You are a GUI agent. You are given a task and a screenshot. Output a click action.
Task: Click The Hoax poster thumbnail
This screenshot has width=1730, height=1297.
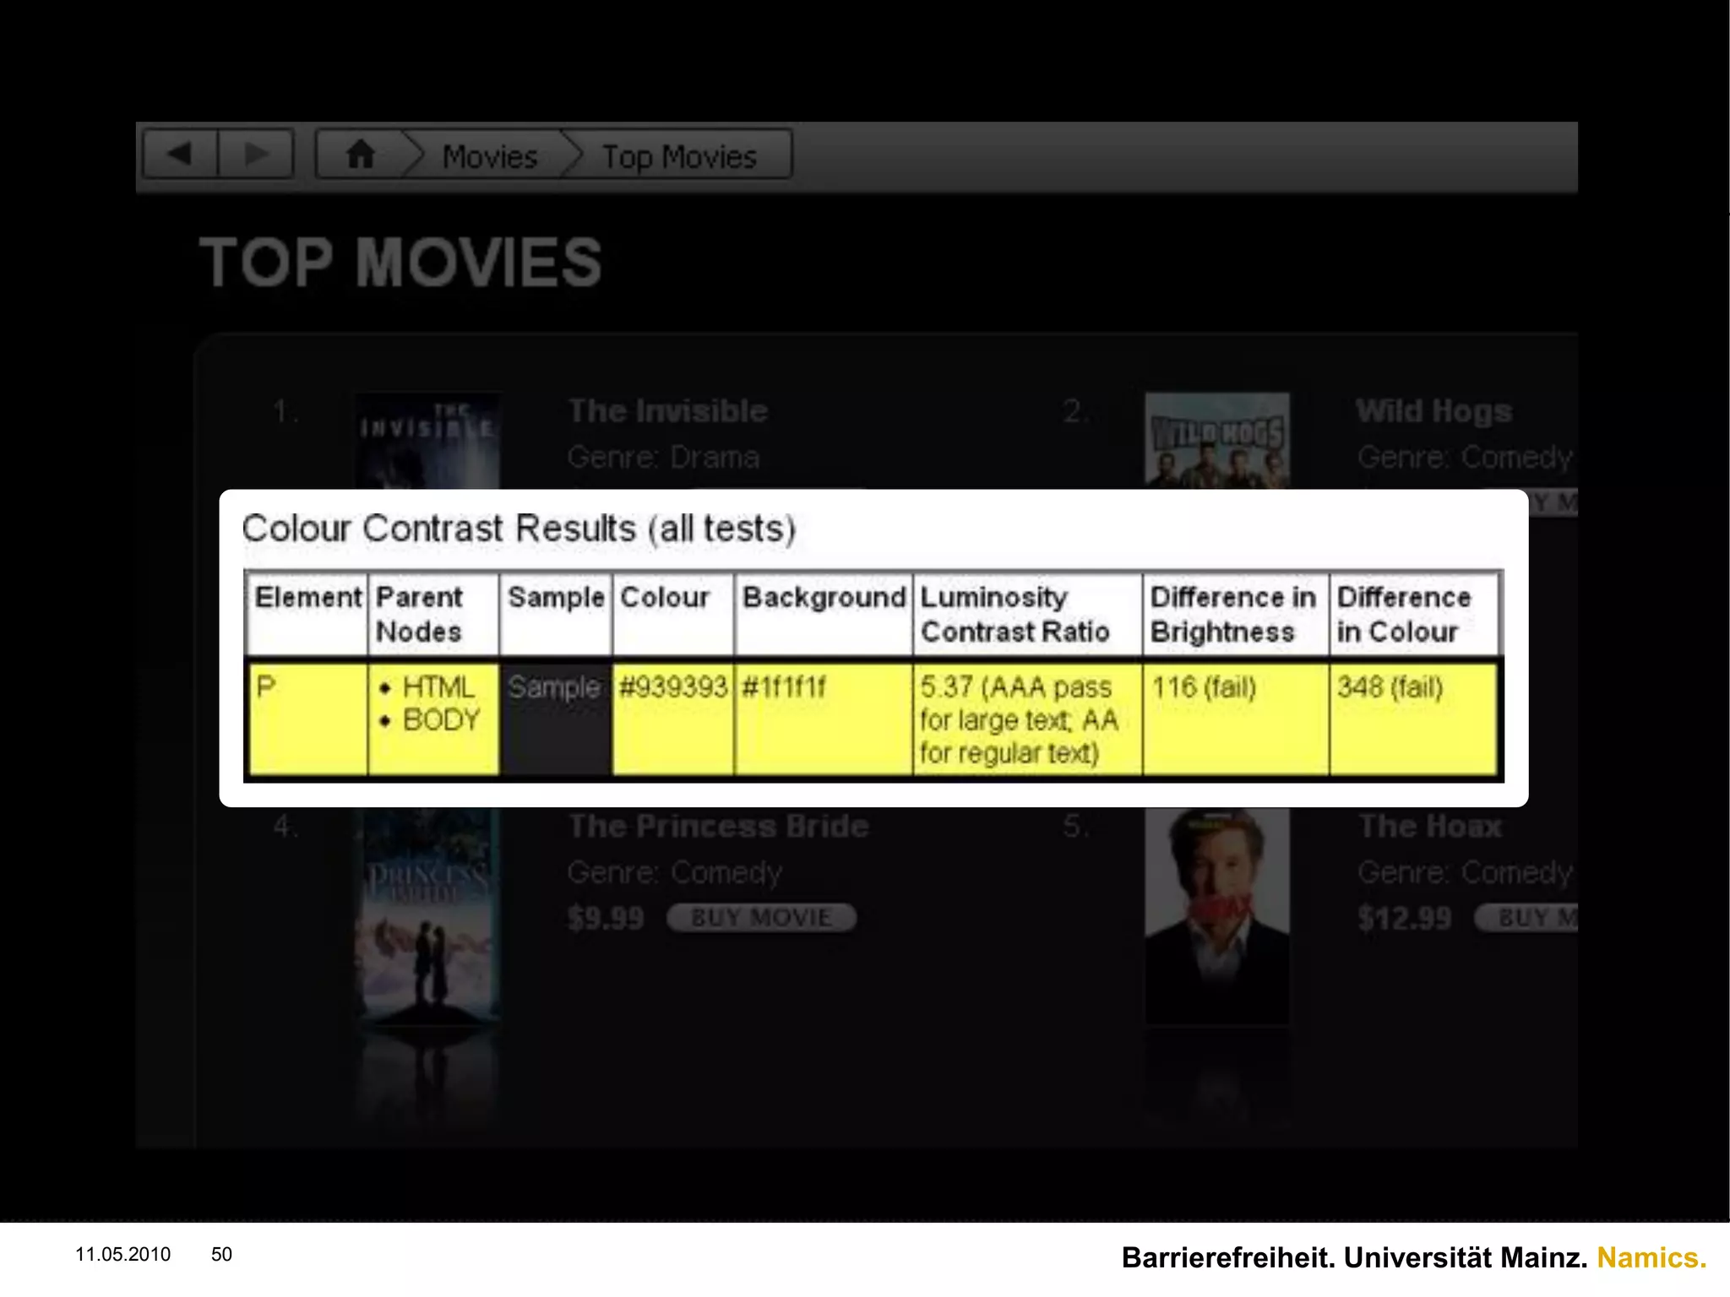click(x=1216, y=916)
